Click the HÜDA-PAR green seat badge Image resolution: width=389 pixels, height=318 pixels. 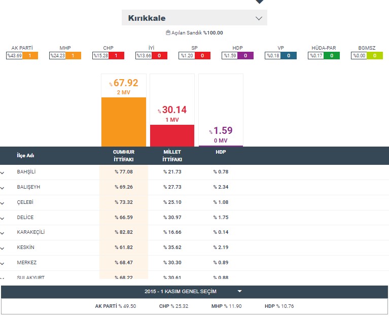pos(332,56)
